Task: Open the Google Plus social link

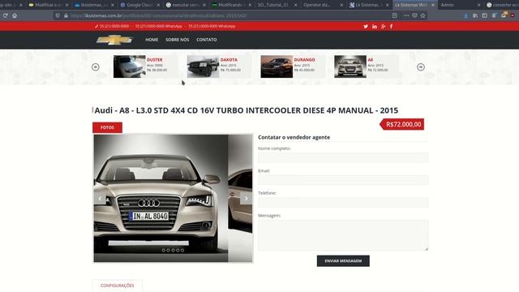Action: tap(383, 27)
